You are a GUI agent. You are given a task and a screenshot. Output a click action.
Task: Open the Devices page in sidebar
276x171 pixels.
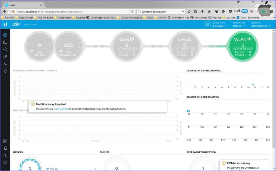click(x=5, y=50)
